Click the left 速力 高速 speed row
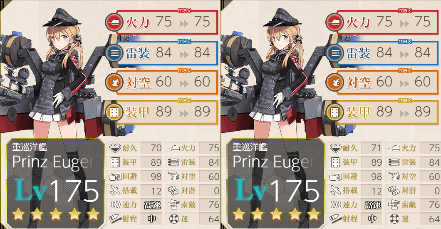441x229 pixels. (135, 204)
